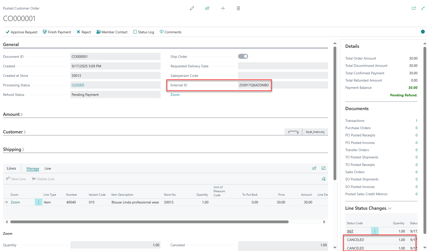
Task: Click the share icon in header
Action: [x=207, y=8]
